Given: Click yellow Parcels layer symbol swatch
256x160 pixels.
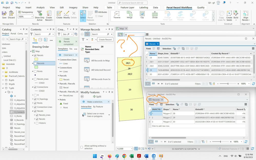Looking at the screenshot, I should pos(36,59).
